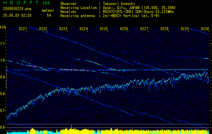The height and width of the screenshot is (134, 212).
Task: Click the 0227 time marker
Action: coord(144,28)
